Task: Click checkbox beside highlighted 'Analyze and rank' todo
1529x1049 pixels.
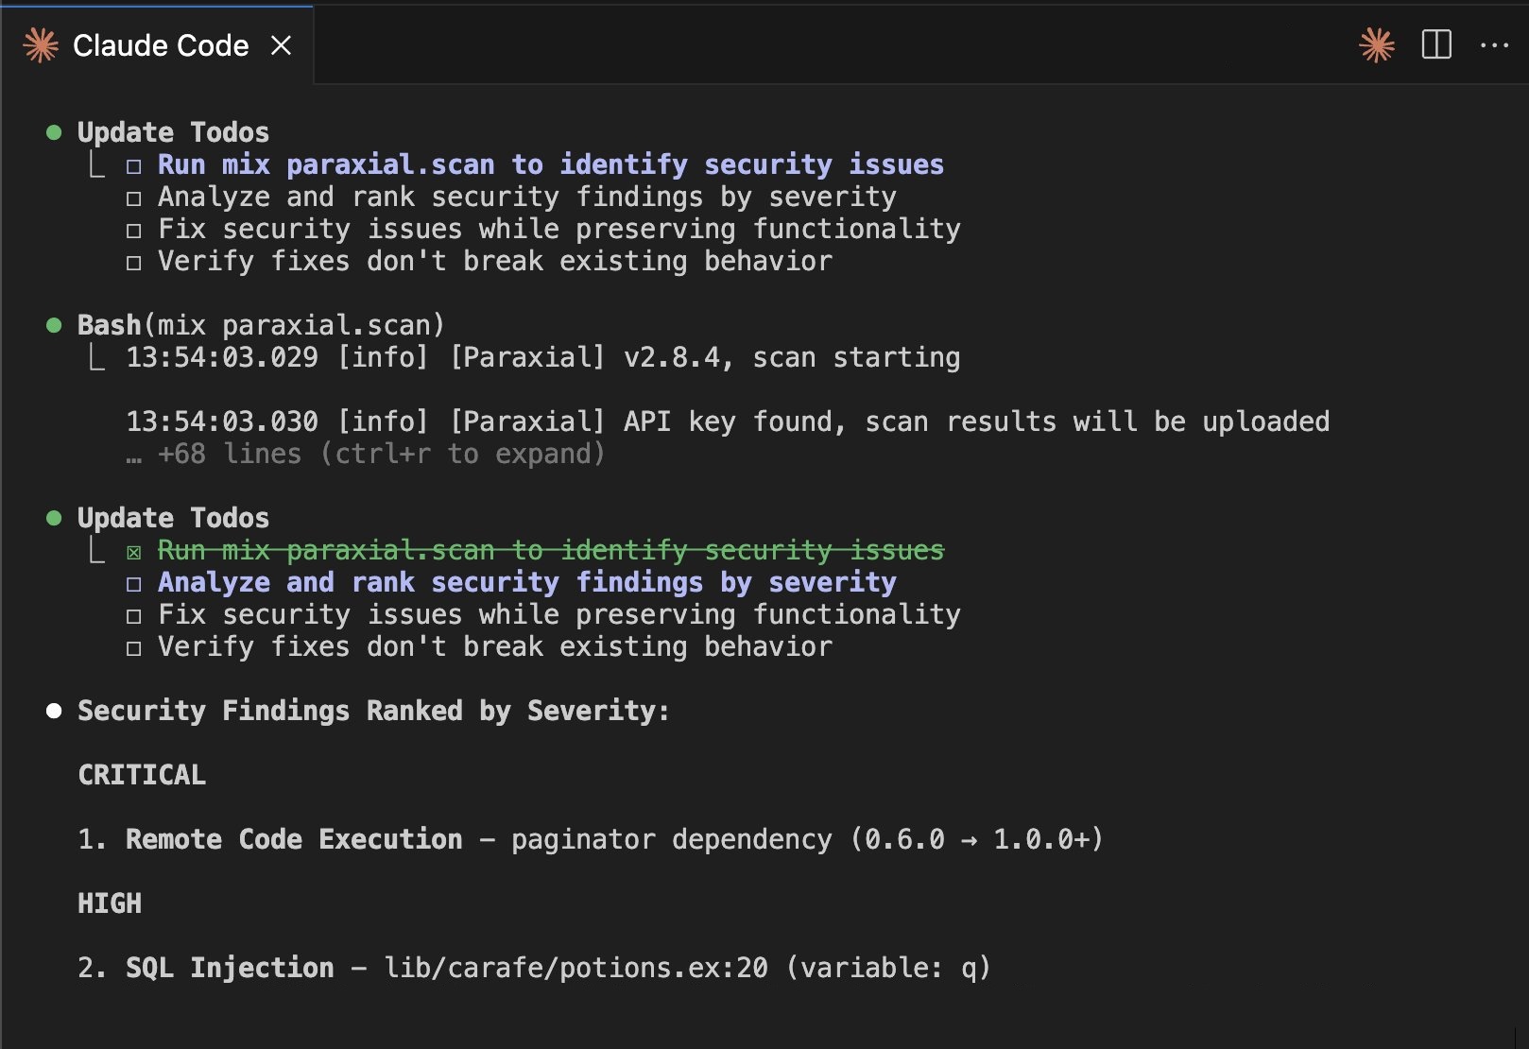Action: pyautogui.click(x=134, y=584)
